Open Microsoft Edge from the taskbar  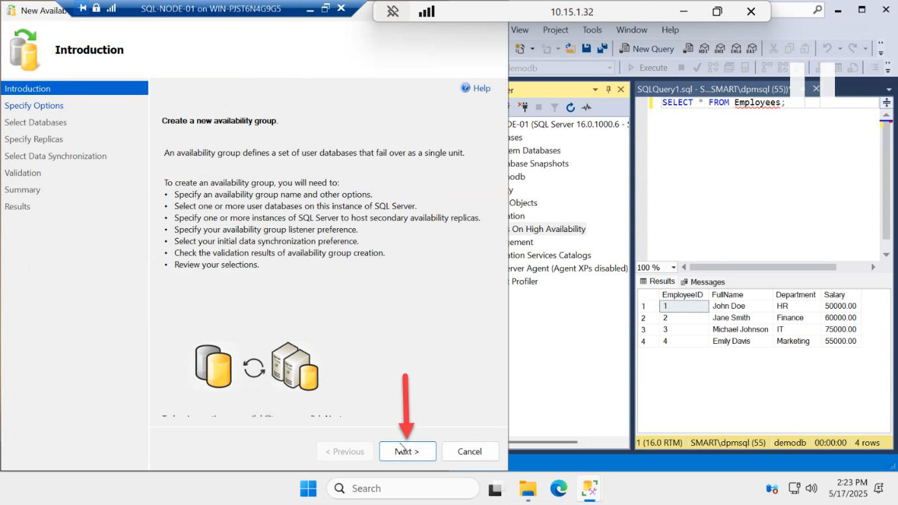coord(559,488)
